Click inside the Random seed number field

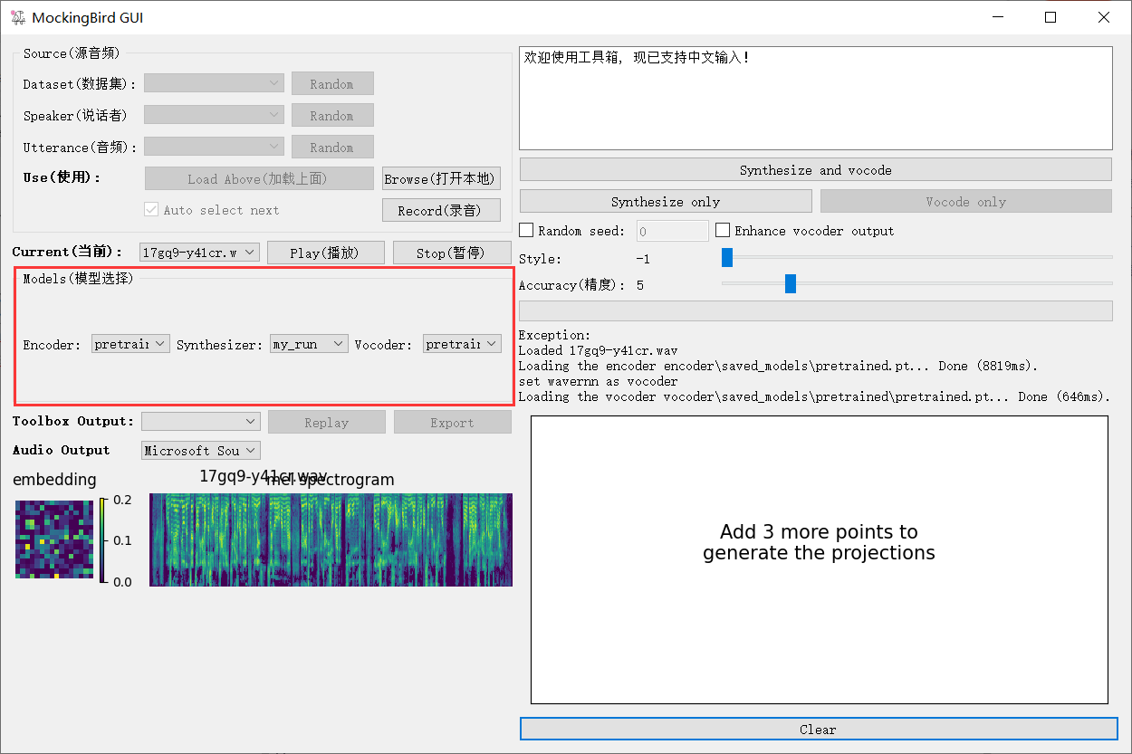(672, 230)
